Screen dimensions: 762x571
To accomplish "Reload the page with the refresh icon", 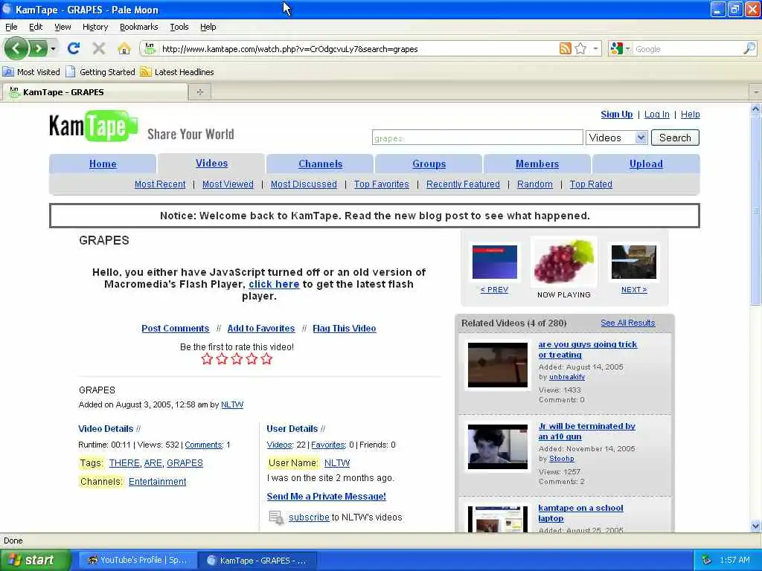I will click(x=74, y=48).
